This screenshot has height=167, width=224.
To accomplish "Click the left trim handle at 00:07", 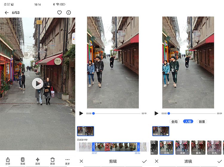I will 93,147.
